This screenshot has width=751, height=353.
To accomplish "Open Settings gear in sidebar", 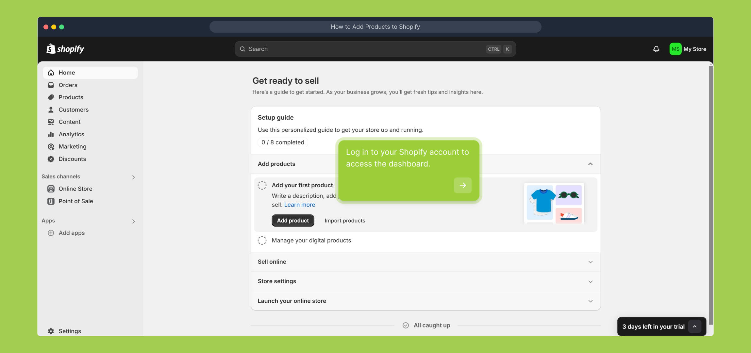I will 51,331.
